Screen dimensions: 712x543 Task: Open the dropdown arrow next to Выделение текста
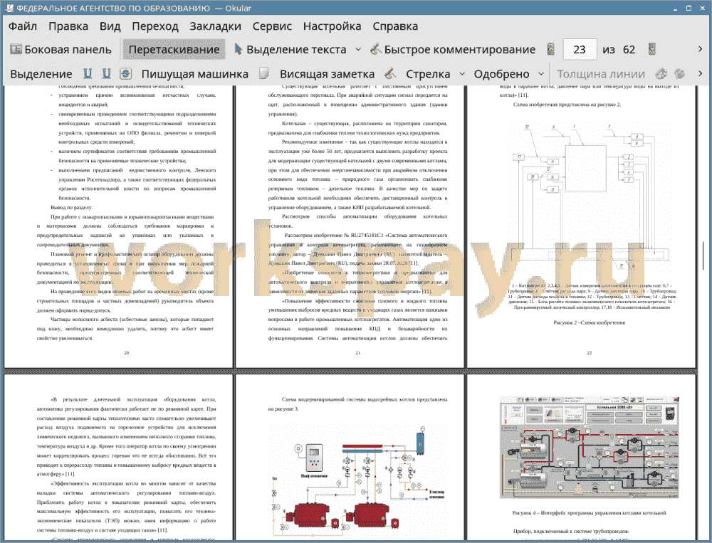coord(358,50)
